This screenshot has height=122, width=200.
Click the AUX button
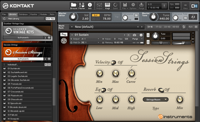(191, 27)
